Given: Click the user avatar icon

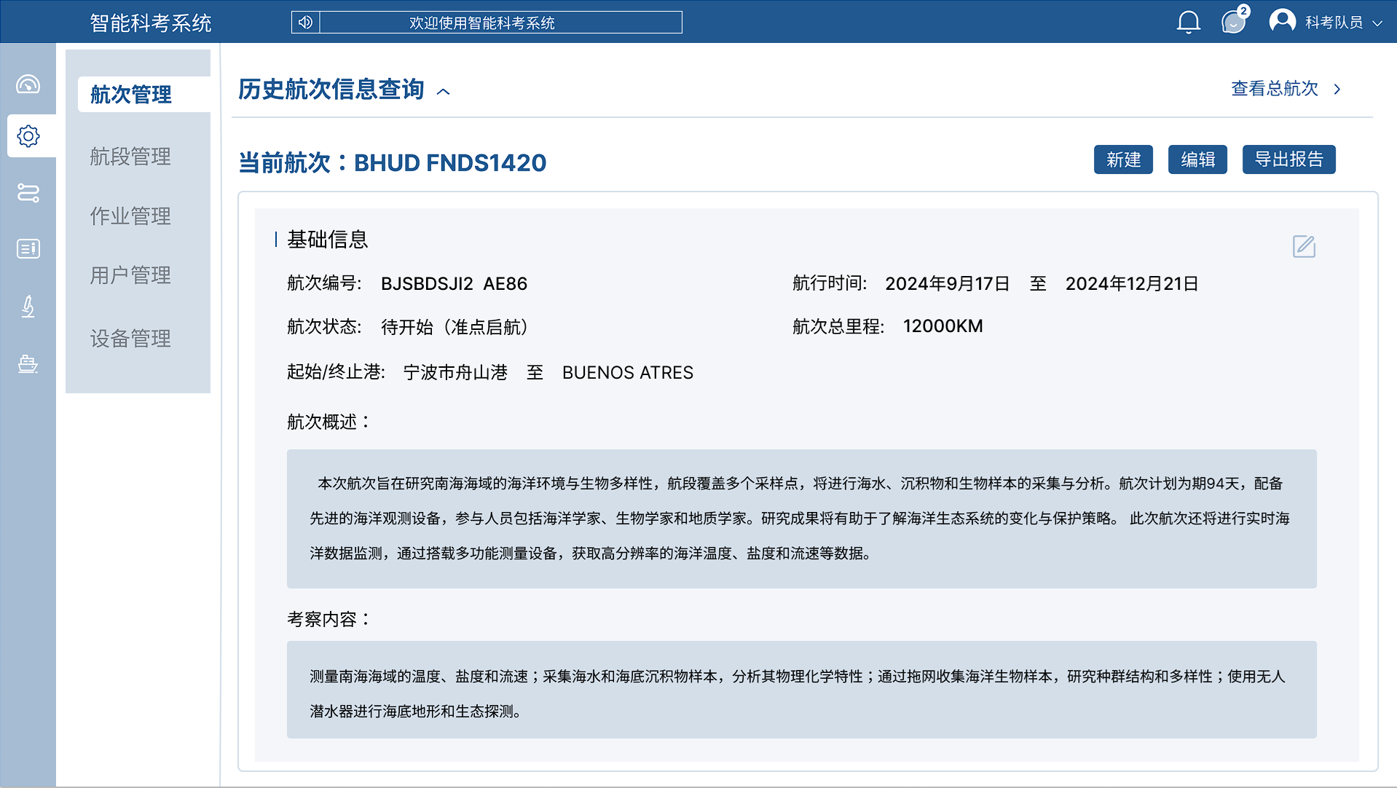Looking at the screenshot, I should click(x=1282, y=21).
